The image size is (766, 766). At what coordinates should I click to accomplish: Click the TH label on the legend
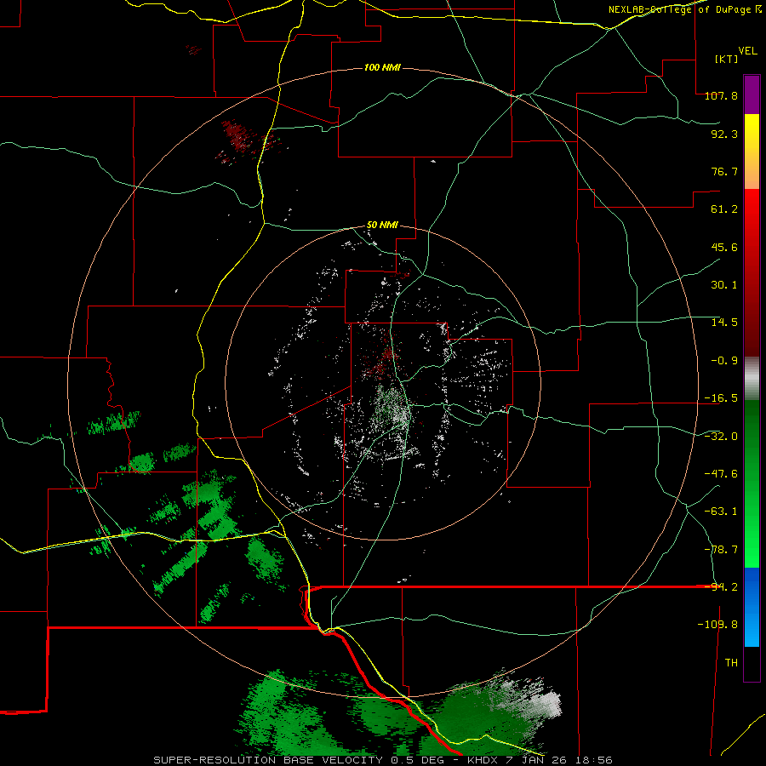tap(731, 663)
